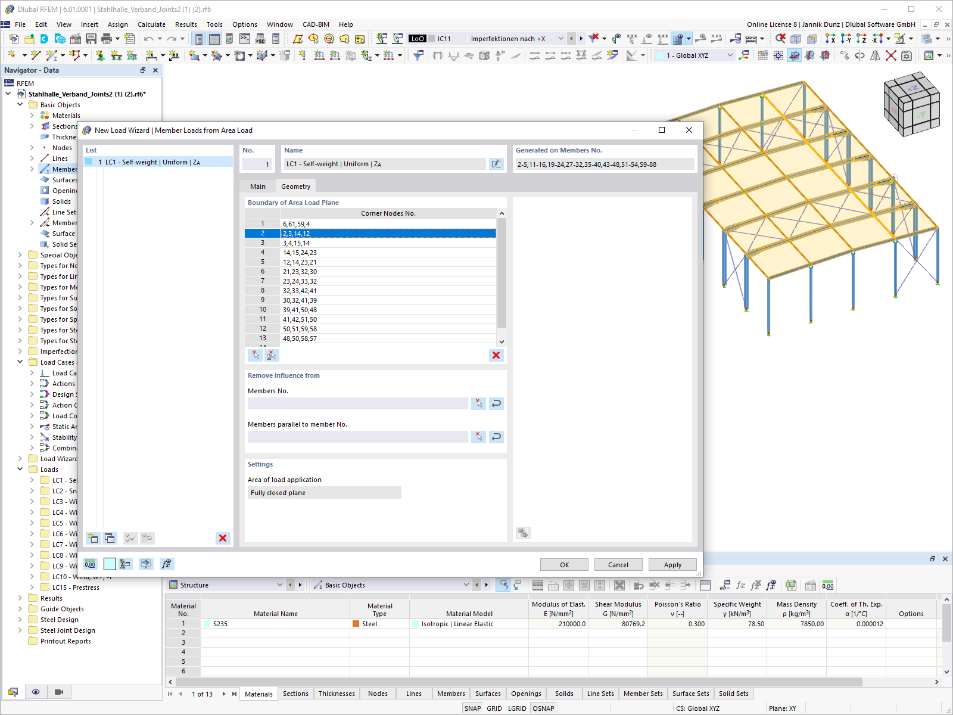Screen dimensions: 953x715
Task: Click the Undo arrow in the toolbar
Action: pos(149,39)
